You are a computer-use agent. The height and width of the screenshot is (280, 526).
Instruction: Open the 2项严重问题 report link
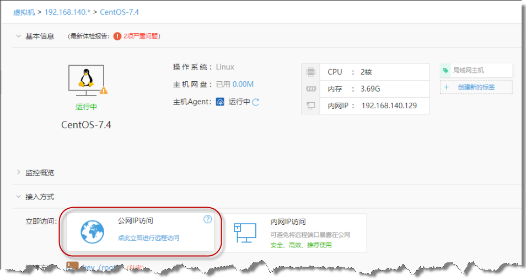click(142, 36)
